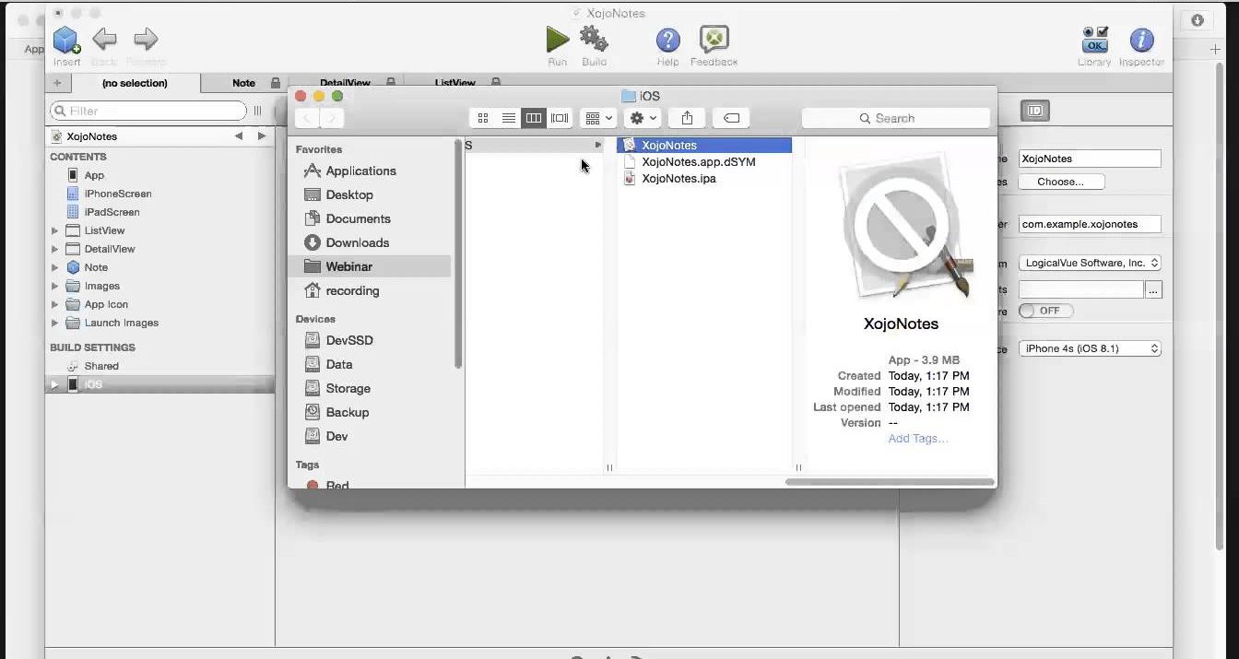The image size is (1239, 659).
Task: Click the Finder share icon
Action: click(x=687, y=118)
